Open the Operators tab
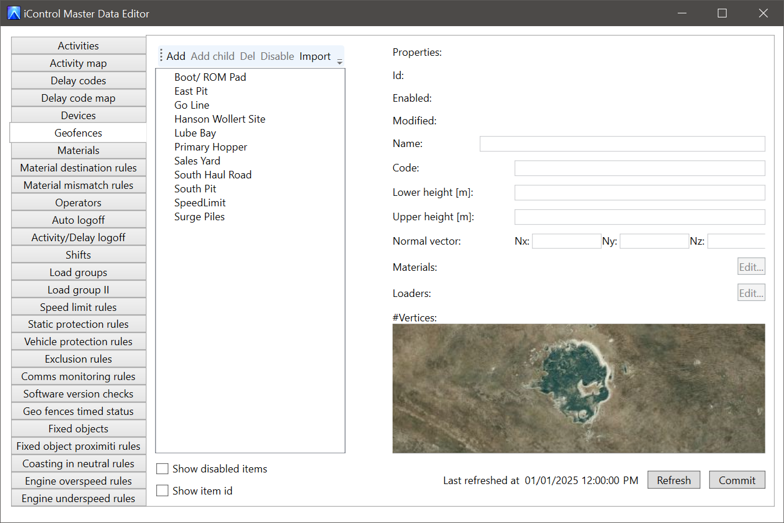 (x=78, y=203)
